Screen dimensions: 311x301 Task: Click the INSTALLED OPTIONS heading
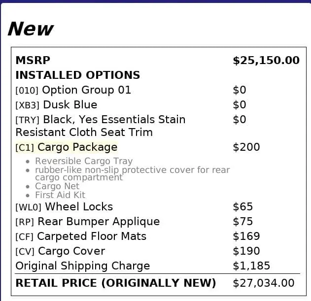tap(78, 75)
